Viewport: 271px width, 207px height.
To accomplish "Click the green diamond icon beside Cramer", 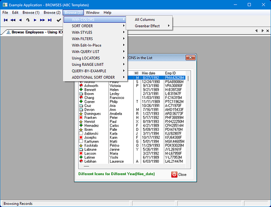I will [x=81, y=101].
